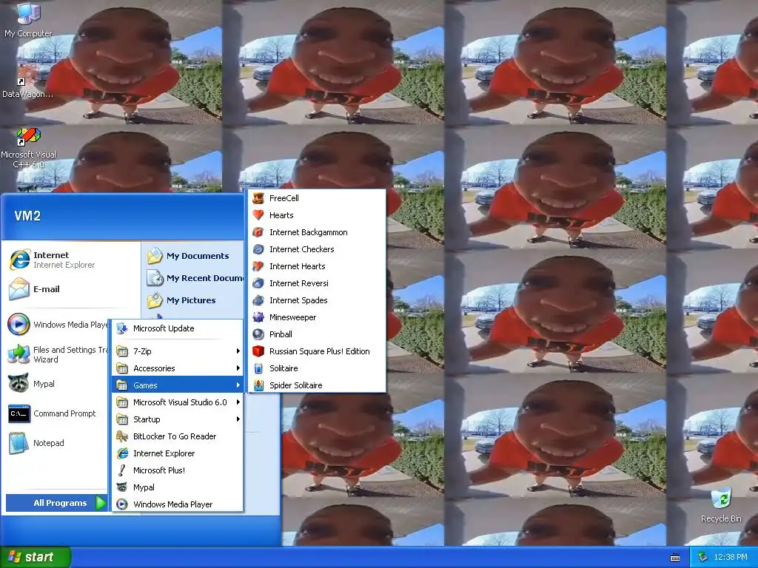This screenshot has width=758, height=568.
Task: Expand the Accessories submenu
Action: pos(178,368)
